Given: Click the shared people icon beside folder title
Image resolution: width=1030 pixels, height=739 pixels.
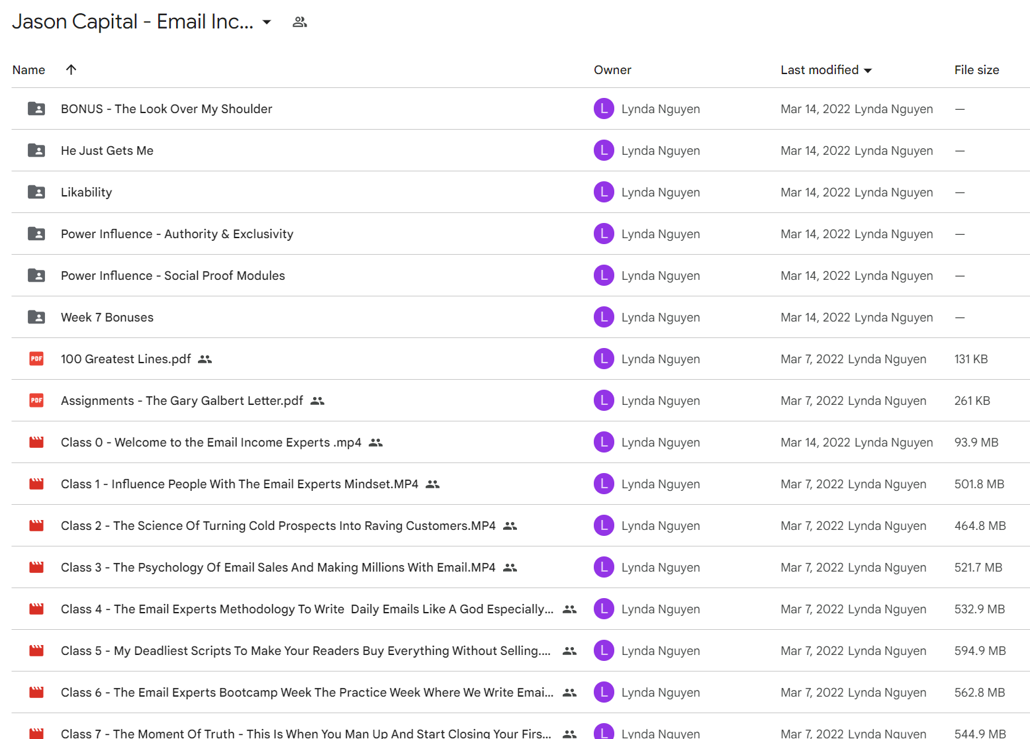Looking at the screenshot, I should (300, 22).
